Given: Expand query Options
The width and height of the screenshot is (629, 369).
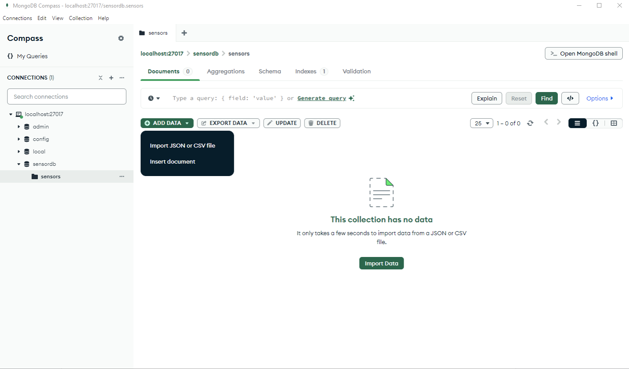Looking at the screenshot, I should [x=600, y=98].
